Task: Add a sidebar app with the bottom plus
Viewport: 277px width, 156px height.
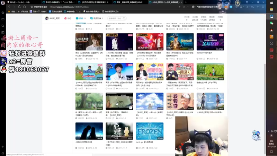Action: (x=3, y=147)
